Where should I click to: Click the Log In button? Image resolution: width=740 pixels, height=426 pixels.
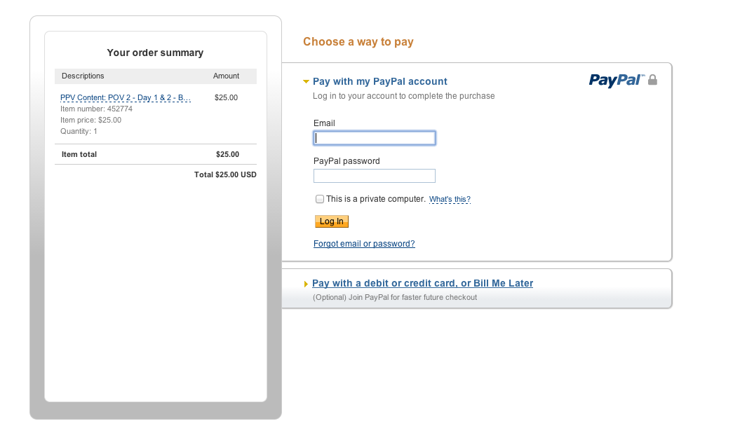click(x=332, y=221)
